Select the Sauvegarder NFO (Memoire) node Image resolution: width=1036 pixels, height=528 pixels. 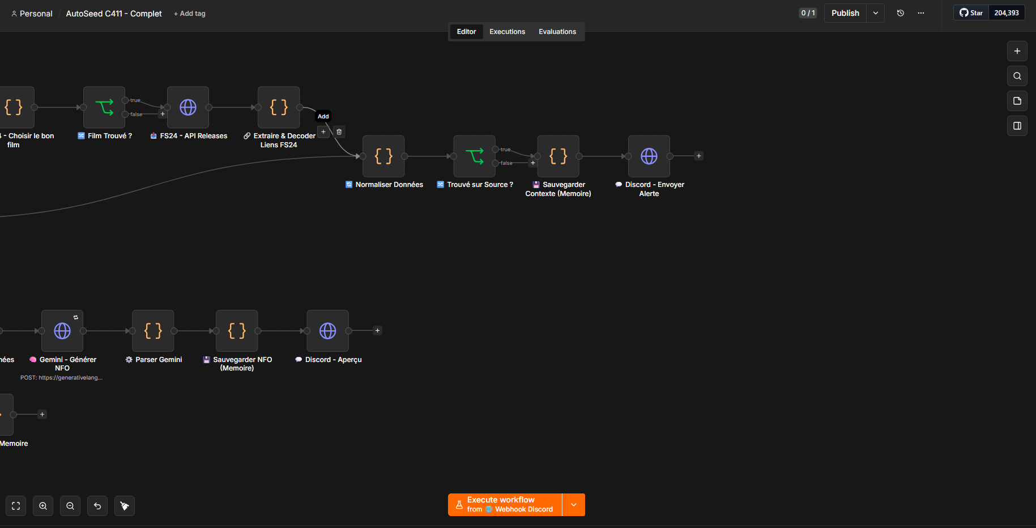click(237, 331)
